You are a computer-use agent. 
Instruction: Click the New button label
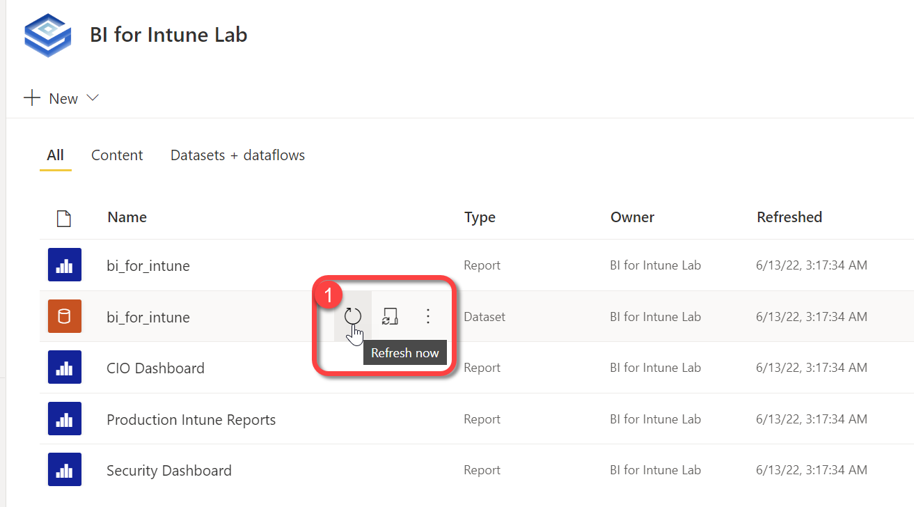[63, 99]
